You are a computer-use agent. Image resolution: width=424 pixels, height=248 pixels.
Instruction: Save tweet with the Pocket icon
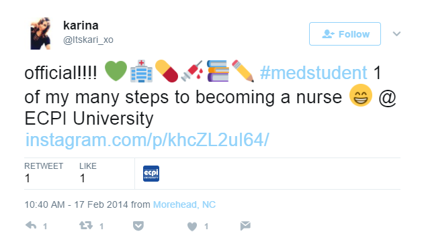point(138,226)
